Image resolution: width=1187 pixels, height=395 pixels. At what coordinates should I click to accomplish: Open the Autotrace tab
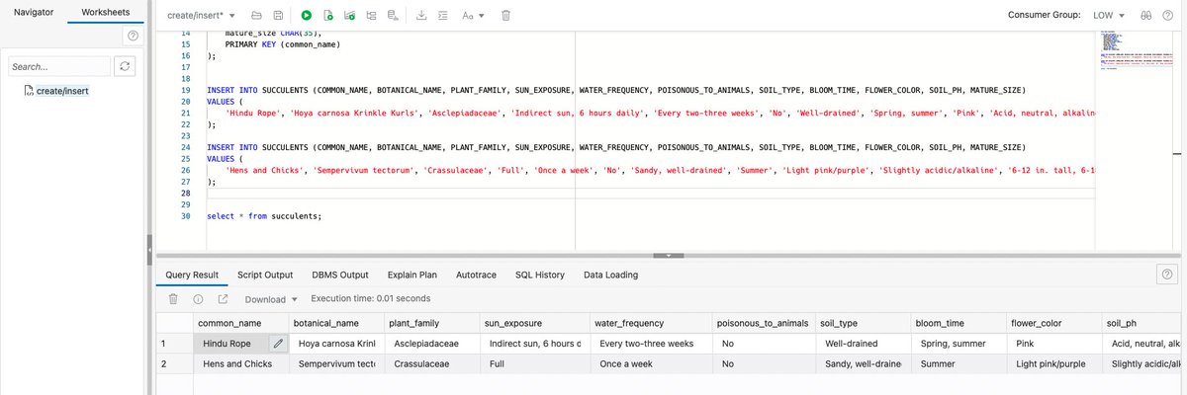[476, 275]
